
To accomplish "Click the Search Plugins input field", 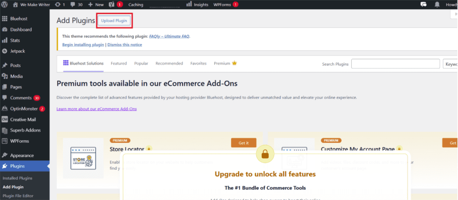I will click(x=395, y=64).
